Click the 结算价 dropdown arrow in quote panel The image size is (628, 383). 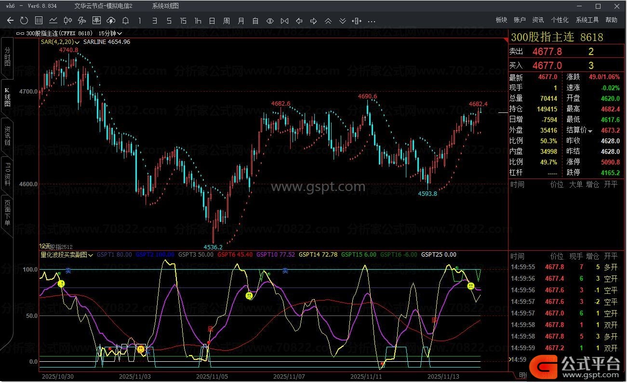(x=590, y=131)
